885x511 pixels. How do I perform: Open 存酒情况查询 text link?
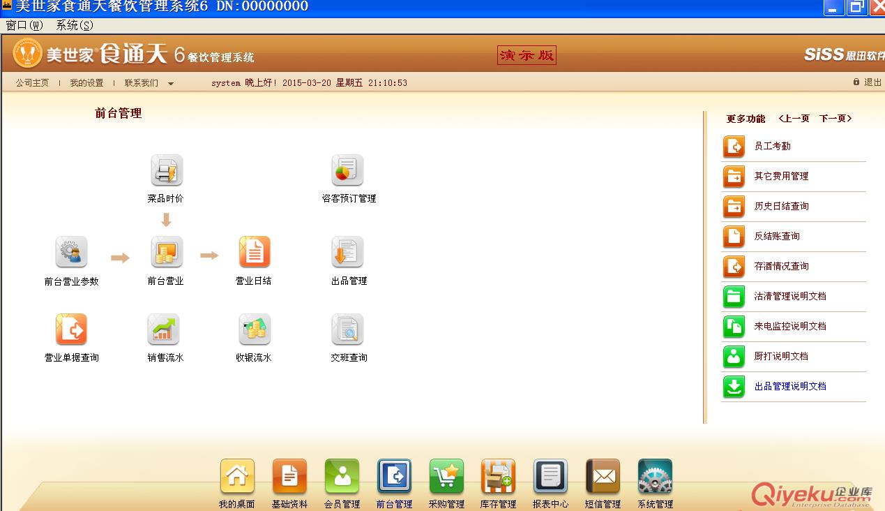pyautogui.click(x=782, y=267)
